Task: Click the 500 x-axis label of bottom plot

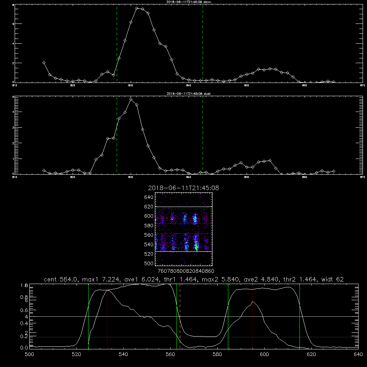Action: coord(29,355)
